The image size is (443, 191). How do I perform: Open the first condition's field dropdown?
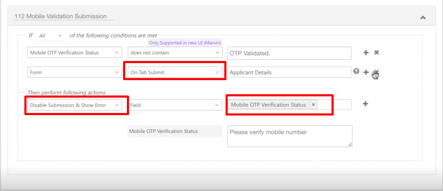click(x=75, y=53)
